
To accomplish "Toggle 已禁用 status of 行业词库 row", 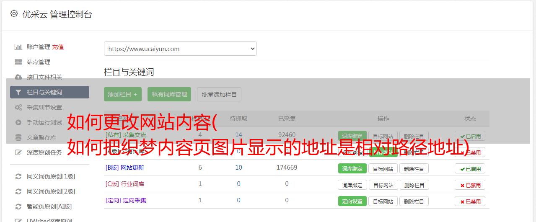I will 470,185.
